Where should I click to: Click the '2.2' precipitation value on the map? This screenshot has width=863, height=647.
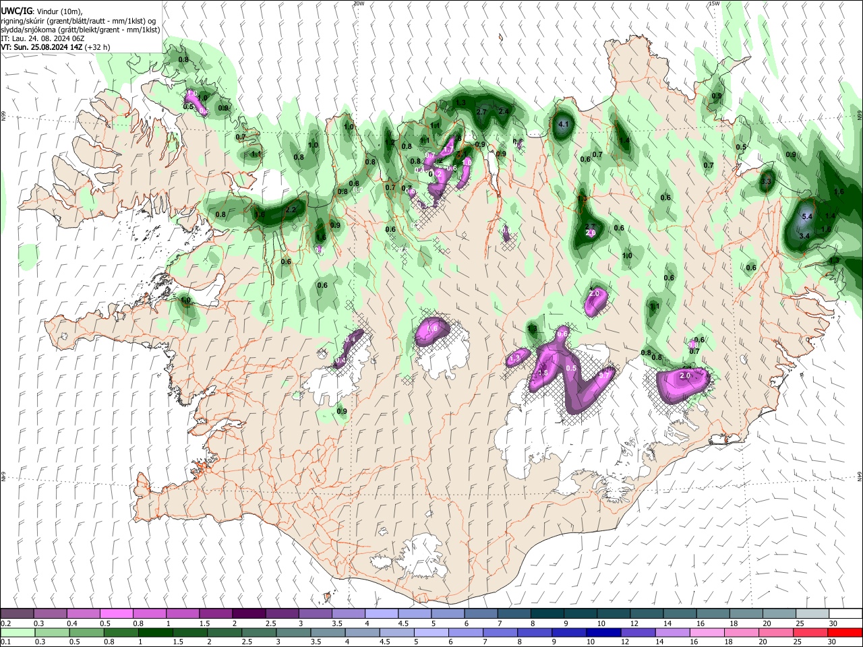pyautogui.click(x=291, y=210)
